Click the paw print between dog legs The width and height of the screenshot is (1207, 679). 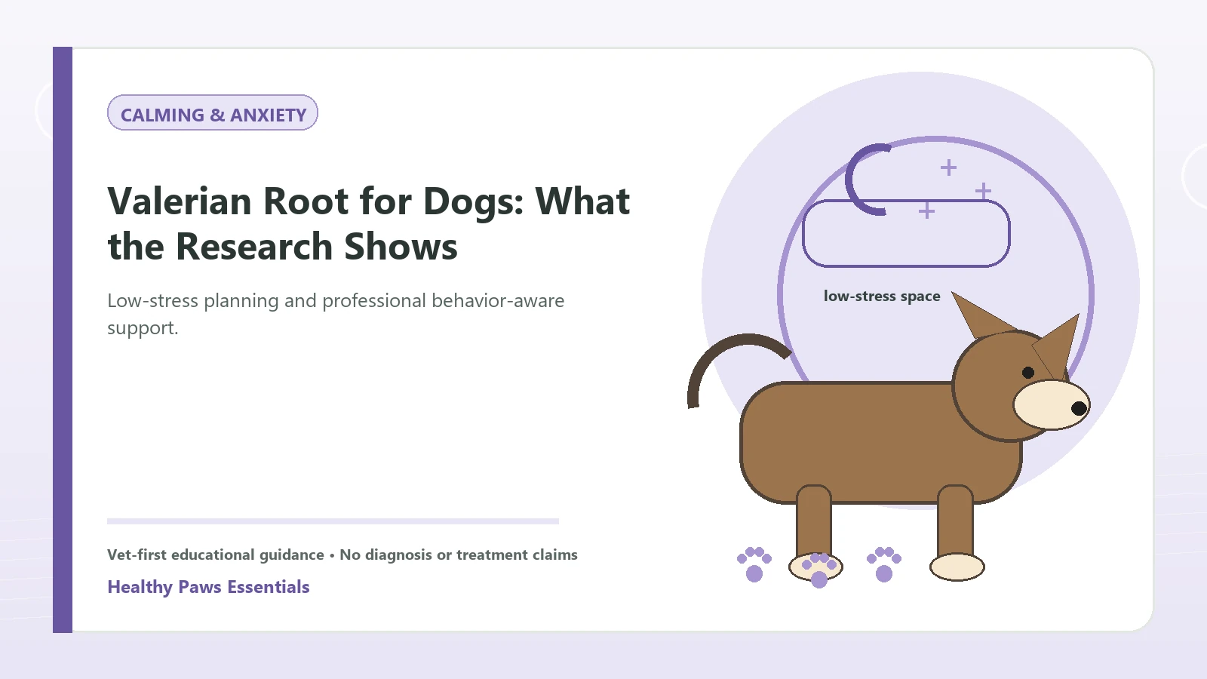[x=884, y=564]
